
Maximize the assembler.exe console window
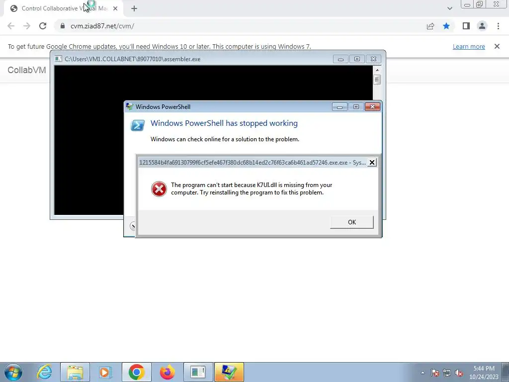357,59
